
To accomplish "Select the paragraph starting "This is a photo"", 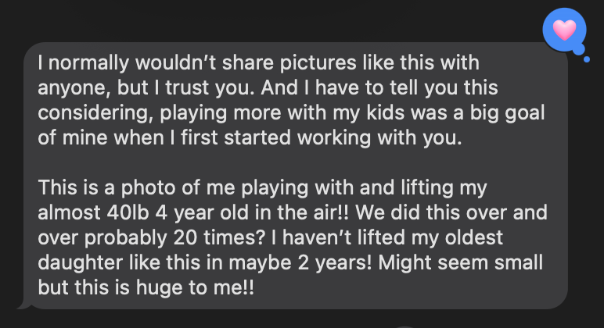I will point(289,234).
